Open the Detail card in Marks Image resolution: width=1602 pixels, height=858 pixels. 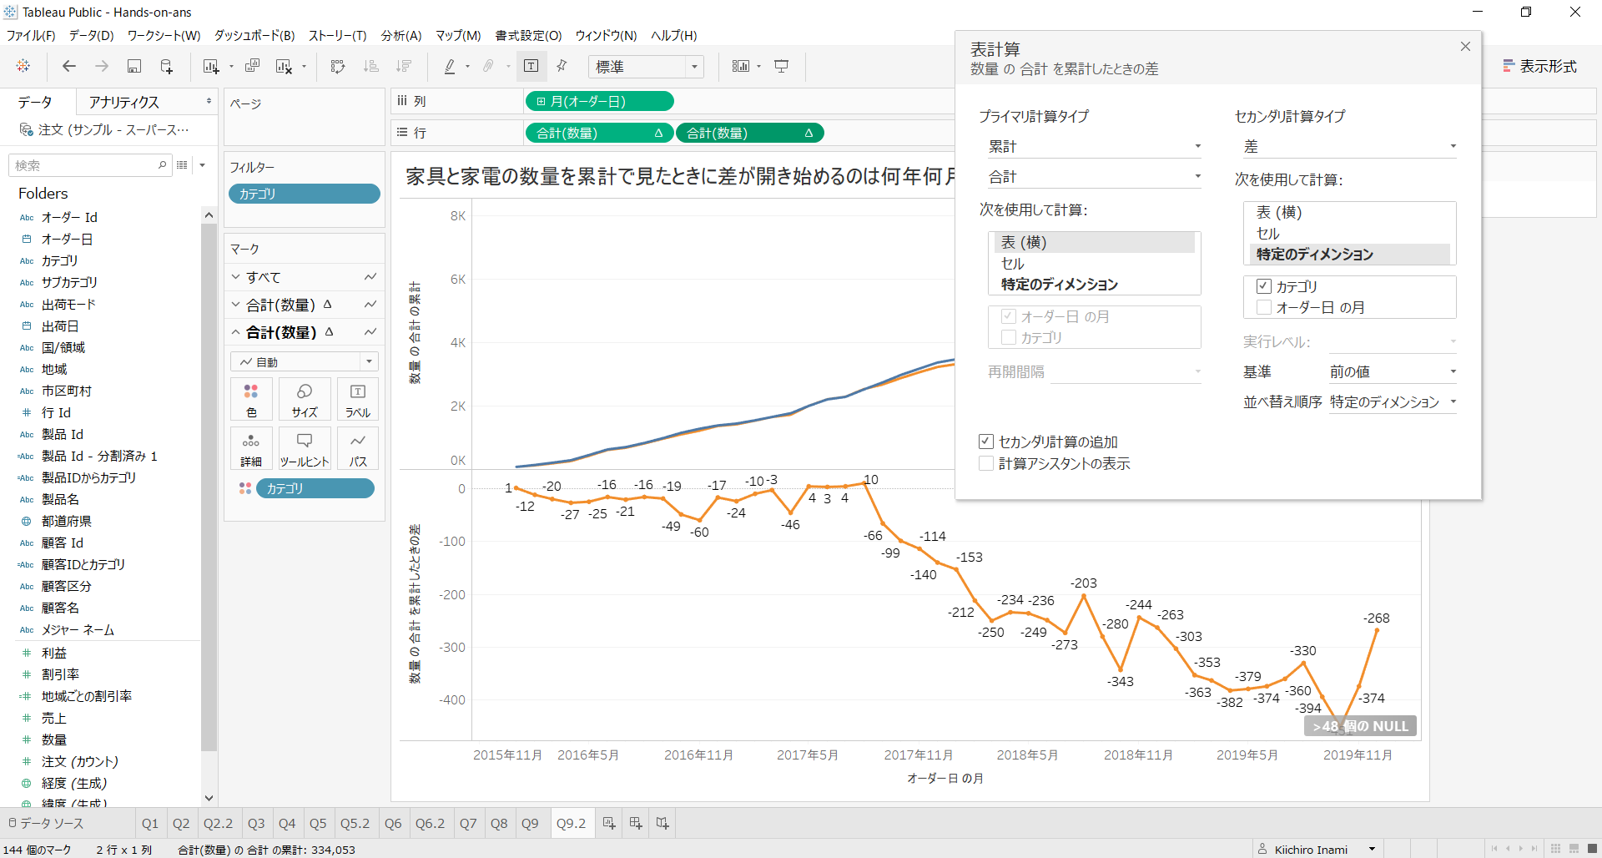pyautogui.click(x=251, y=449)
